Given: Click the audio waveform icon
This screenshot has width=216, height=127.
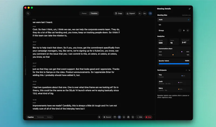Looking at the screenshot, I should pyautogui.click(x=124, y=117).
